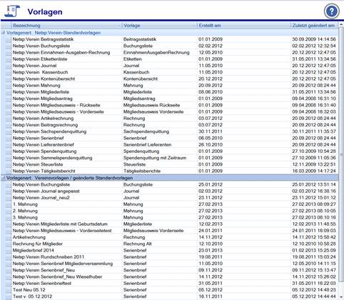Click the vertical scrollbar of the list

[x=340, y=155]
